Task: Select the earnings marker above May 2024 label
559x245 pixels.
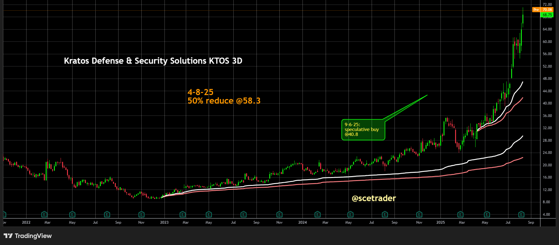Action: pyautogui.click(x=350, y=214)
